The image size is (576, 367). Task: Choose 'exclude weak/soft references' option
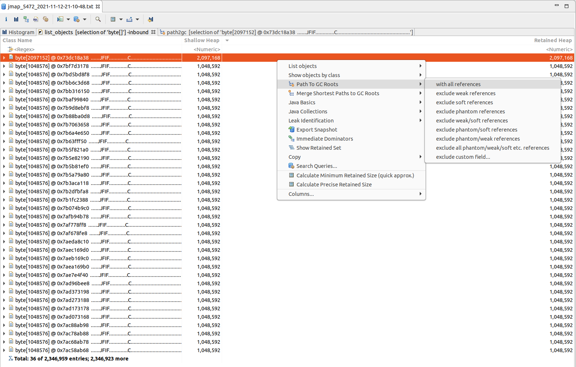[492, 121]
